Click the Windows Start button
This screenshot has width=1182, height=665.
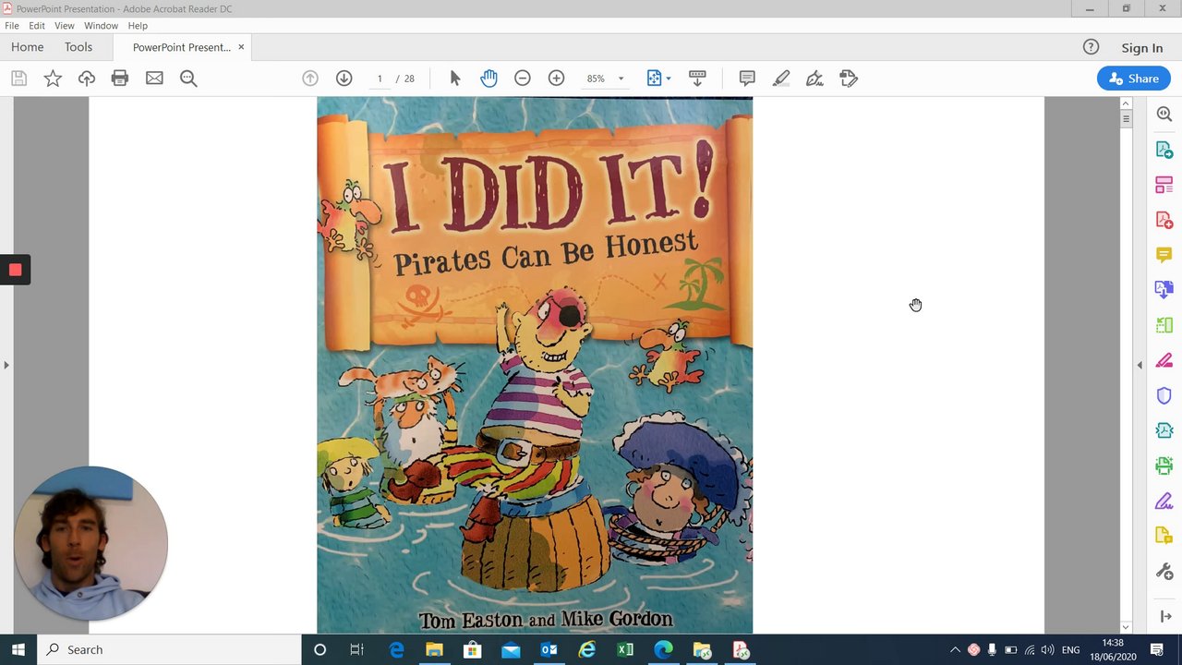[x=18, y=649]
